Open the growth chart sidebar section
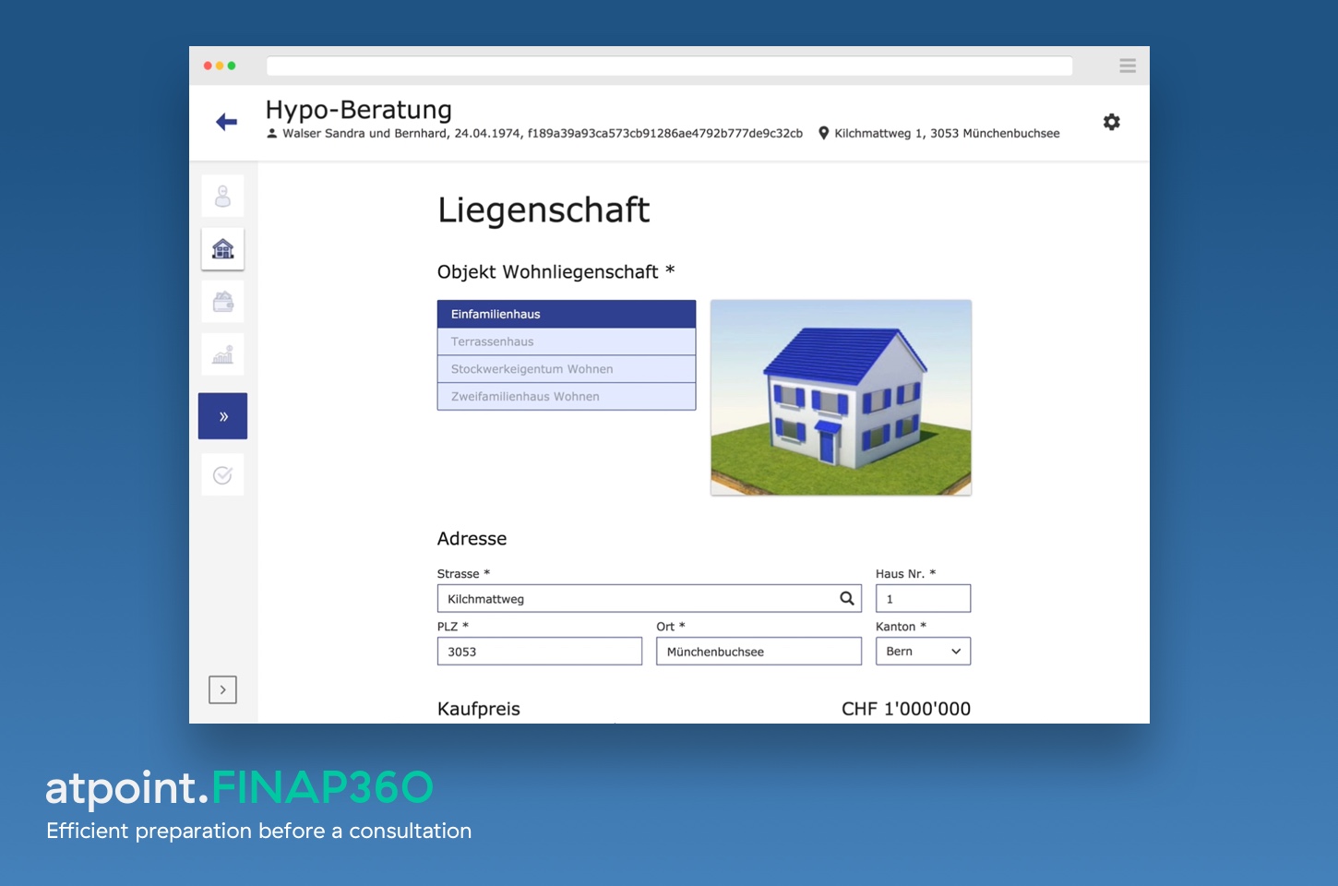The height and width of the screenshot is (886, 1338). 222,354
